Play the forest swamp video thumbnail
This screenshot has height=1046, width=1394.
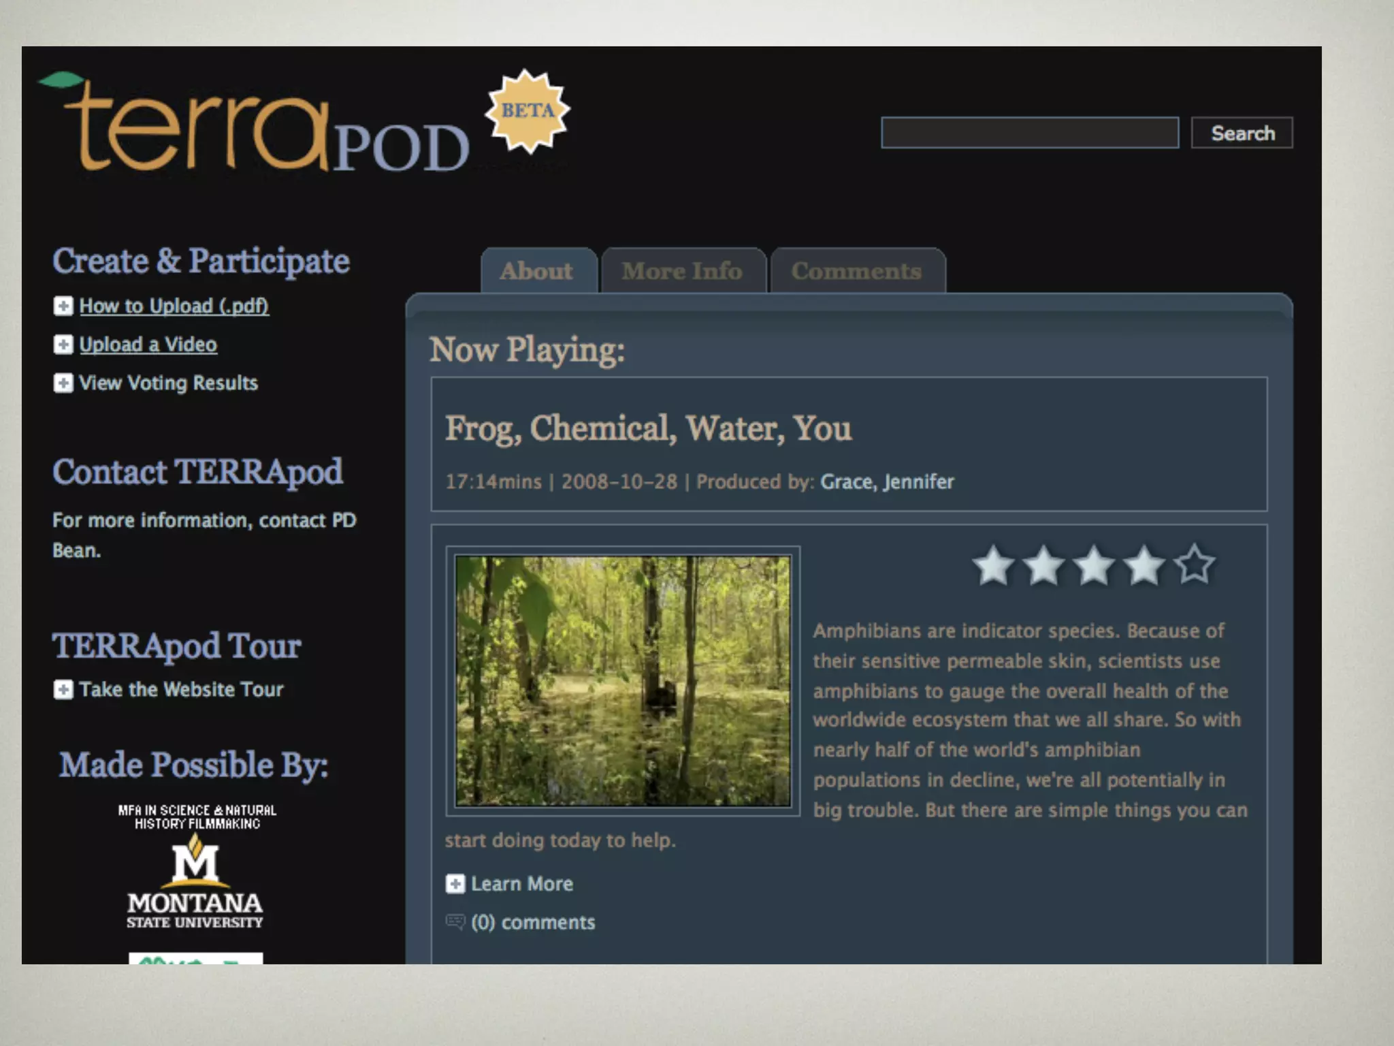click(623, 681)
